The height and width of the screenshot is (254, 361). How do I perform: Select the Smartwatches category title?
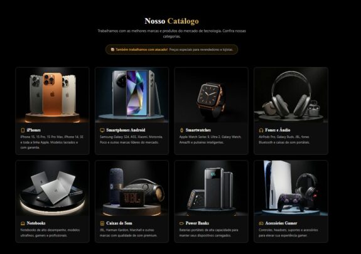[x=198, y=130]
